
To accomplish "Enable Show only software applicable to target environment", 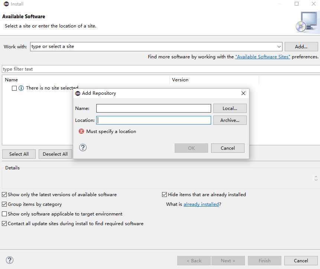I will click(x=4, y=214).
